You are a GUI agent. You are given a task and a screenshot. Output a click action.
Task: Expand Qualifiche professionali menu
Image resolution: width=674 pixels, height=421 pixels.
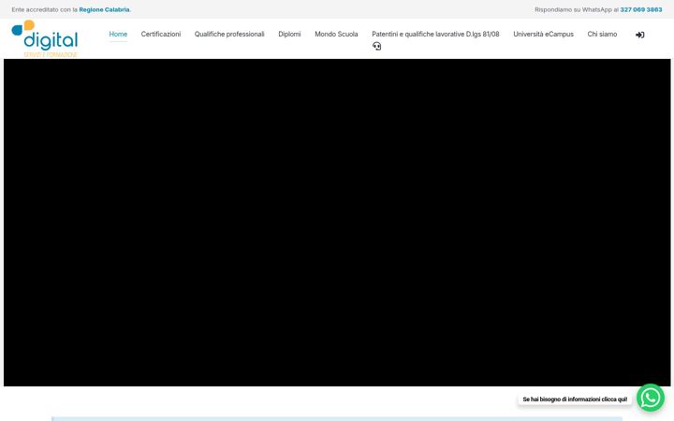tap(229, 34)
